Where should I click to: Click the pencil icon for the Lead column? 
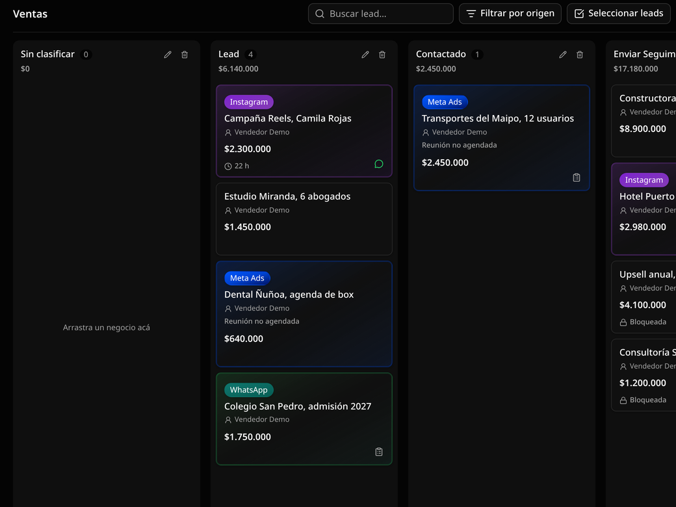pyautogui.click(x=365, y=55)
